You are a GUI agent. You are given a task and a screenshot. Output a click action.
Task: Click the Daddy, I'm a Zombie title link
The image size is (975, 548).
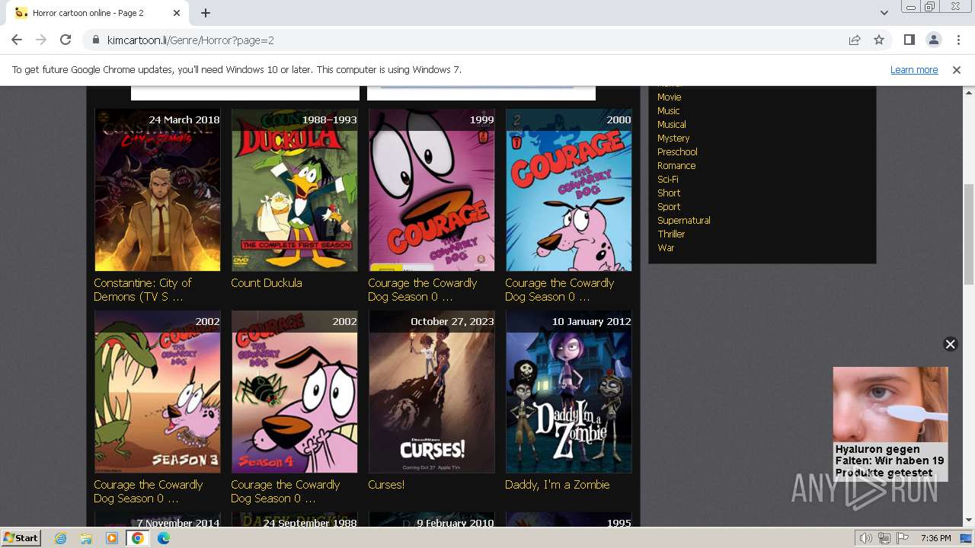[x=557, y=484]
